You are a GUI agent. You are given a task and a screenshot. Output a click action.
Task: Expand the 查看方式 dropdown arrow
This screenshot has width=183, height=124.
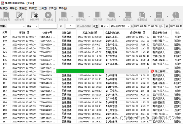(x=89, y=16)
